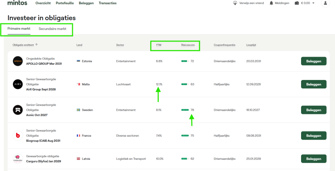The height and width of the screenshot is (171, 335).
Task: Click the risk score bar for Biogroup
Action: pyautogui.click(x=185, y=135)
